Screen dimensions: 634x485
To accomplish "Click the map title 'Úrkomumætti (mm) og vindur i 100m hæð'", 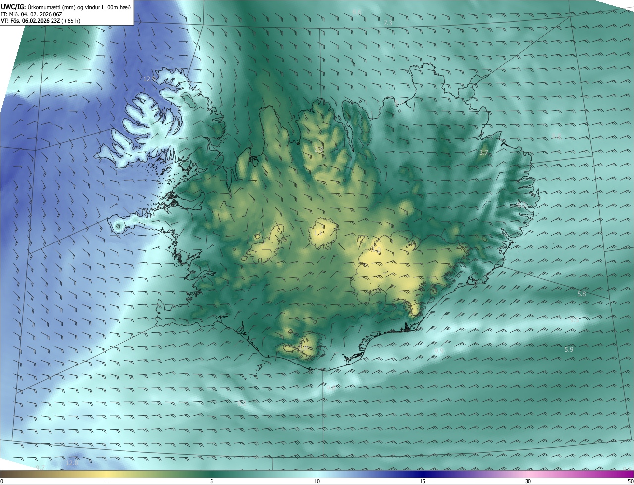I will [x=80, y=6].
